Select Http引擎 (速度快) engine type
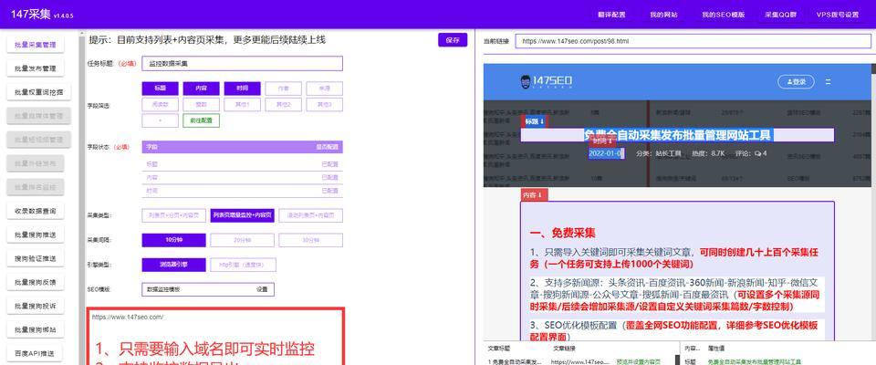The width and height of the screenshot is (876, 365). [x=243, y=265]
